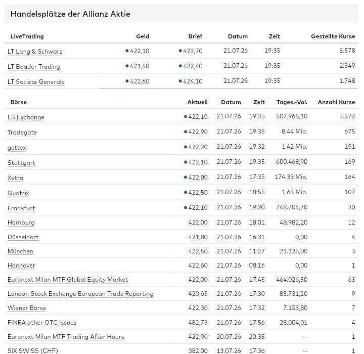Click After Hours date 20.07.26

(x=229, y=337)
